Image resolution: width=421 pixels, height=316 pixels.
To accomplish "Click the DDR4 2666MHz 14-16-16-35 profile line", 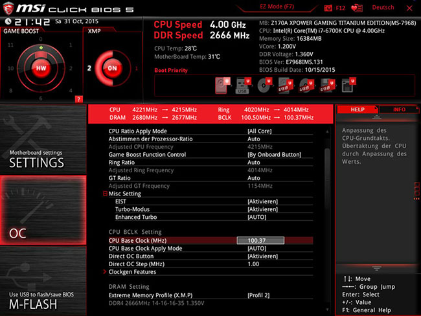I will [x=156, y=303].
